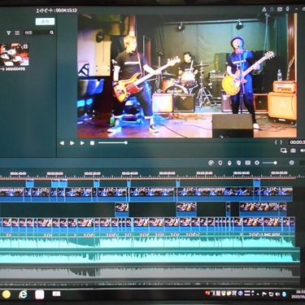Screen dimensions: 305x305
Task: Switch media library to list view
Action: pos(17,33)
